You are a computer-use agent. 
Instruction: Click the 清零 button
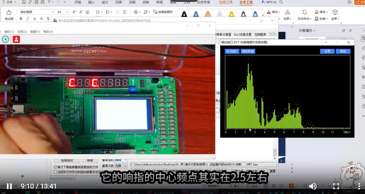click(273, 171)
